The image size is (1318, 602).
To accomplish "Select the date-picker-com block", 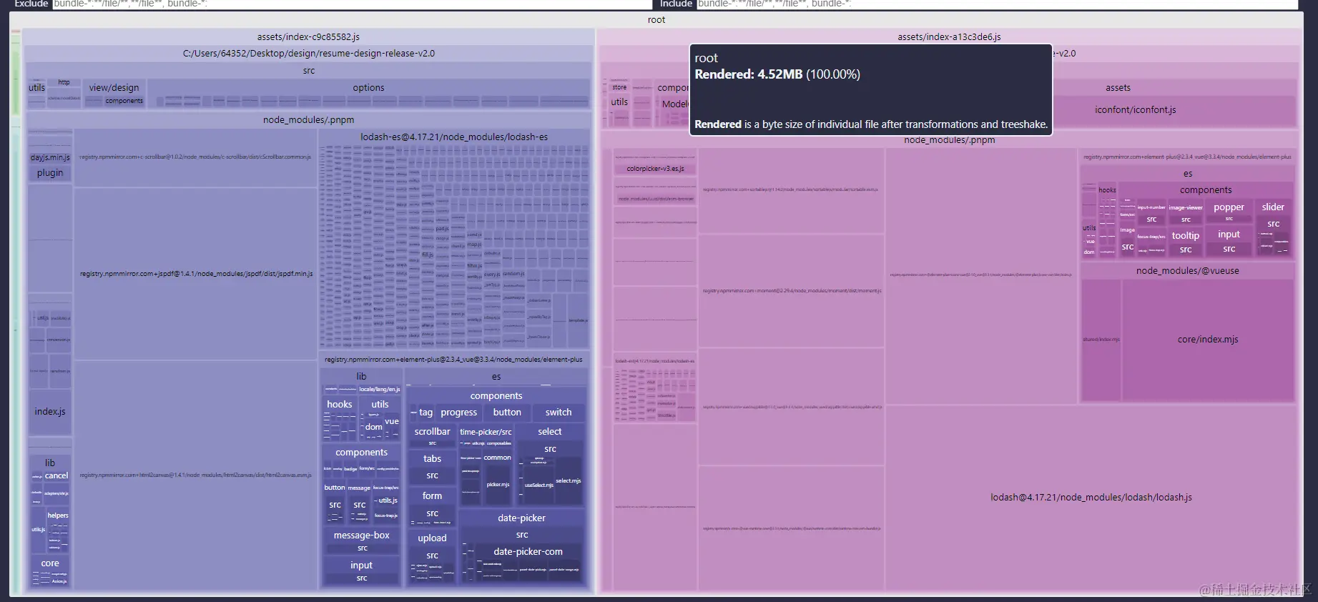I will tap(528, 552).
